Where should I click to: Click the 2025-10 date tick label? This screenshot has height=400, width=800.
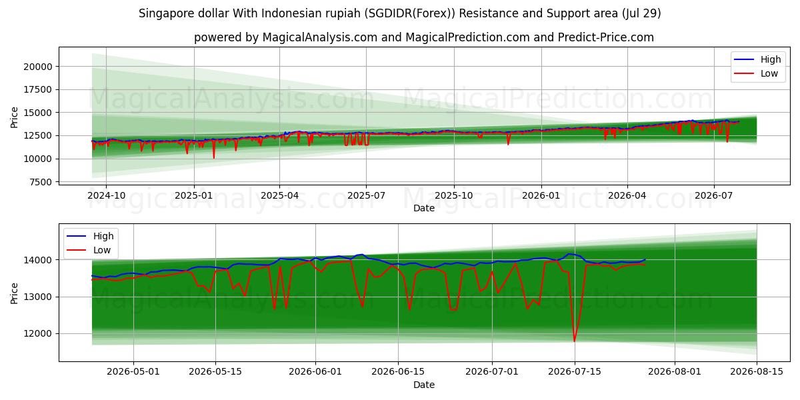click(x=454, y=195)
